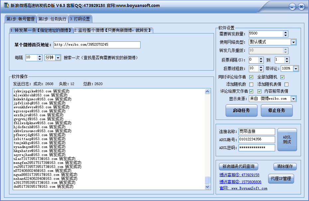Click the send log scrollbar up arrow

(207, 91)
